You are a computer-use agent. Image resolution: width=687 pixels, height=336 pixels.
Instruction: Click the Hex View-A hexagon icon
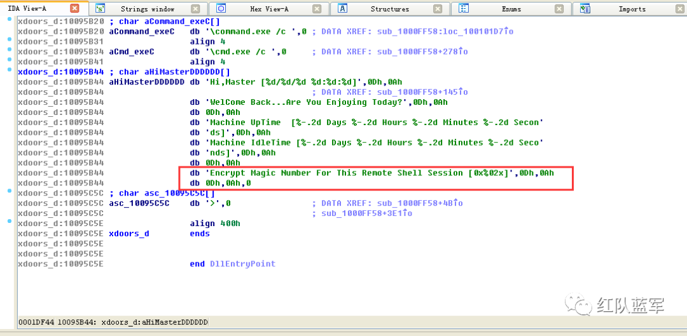[222, 8]
